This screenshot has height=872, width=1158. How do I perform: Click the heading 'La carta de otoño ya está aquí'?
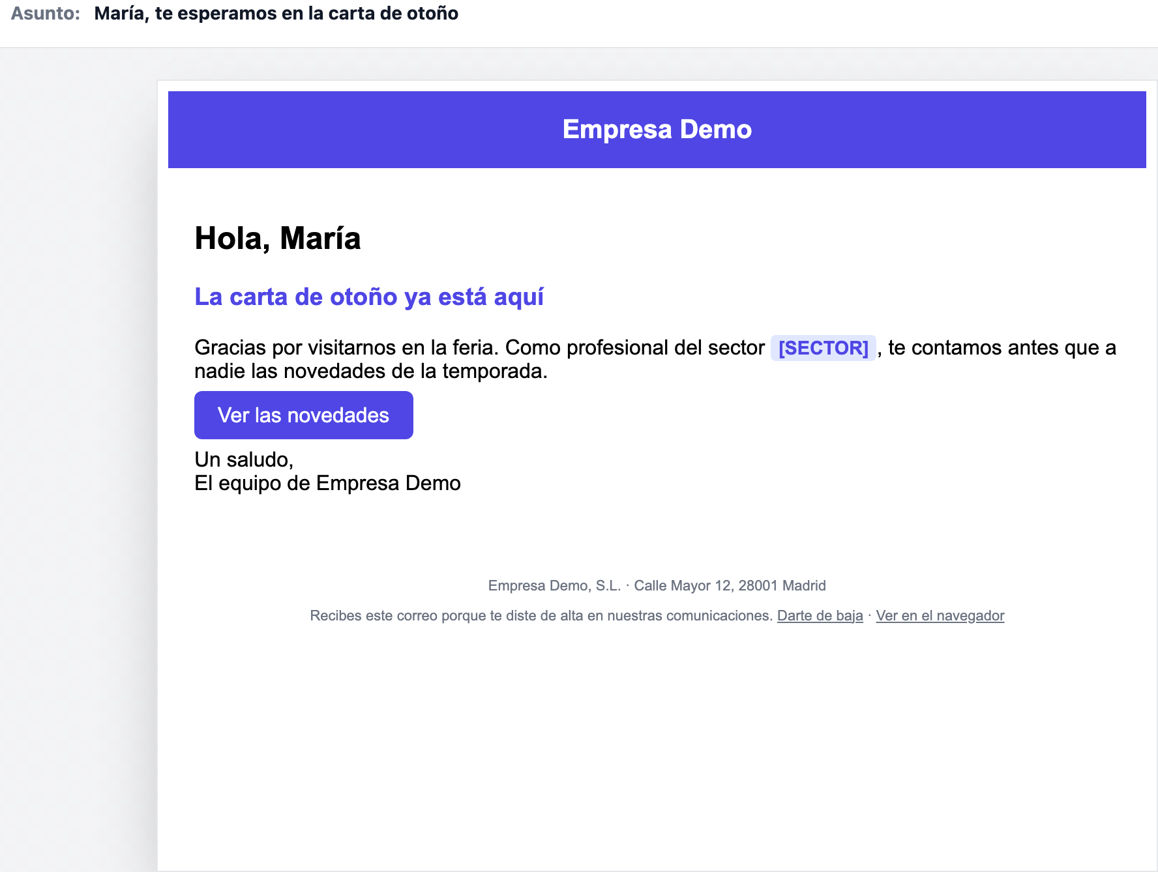tap(369, 297)
